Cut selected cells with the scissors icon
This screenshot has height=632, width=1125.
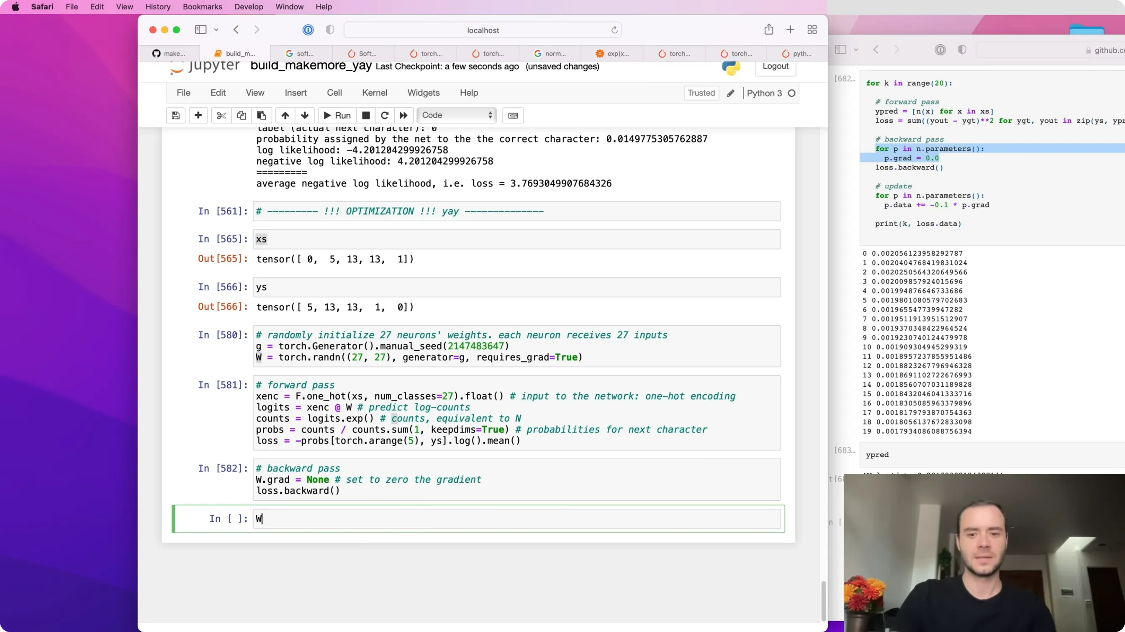click(x=221, y=115)
